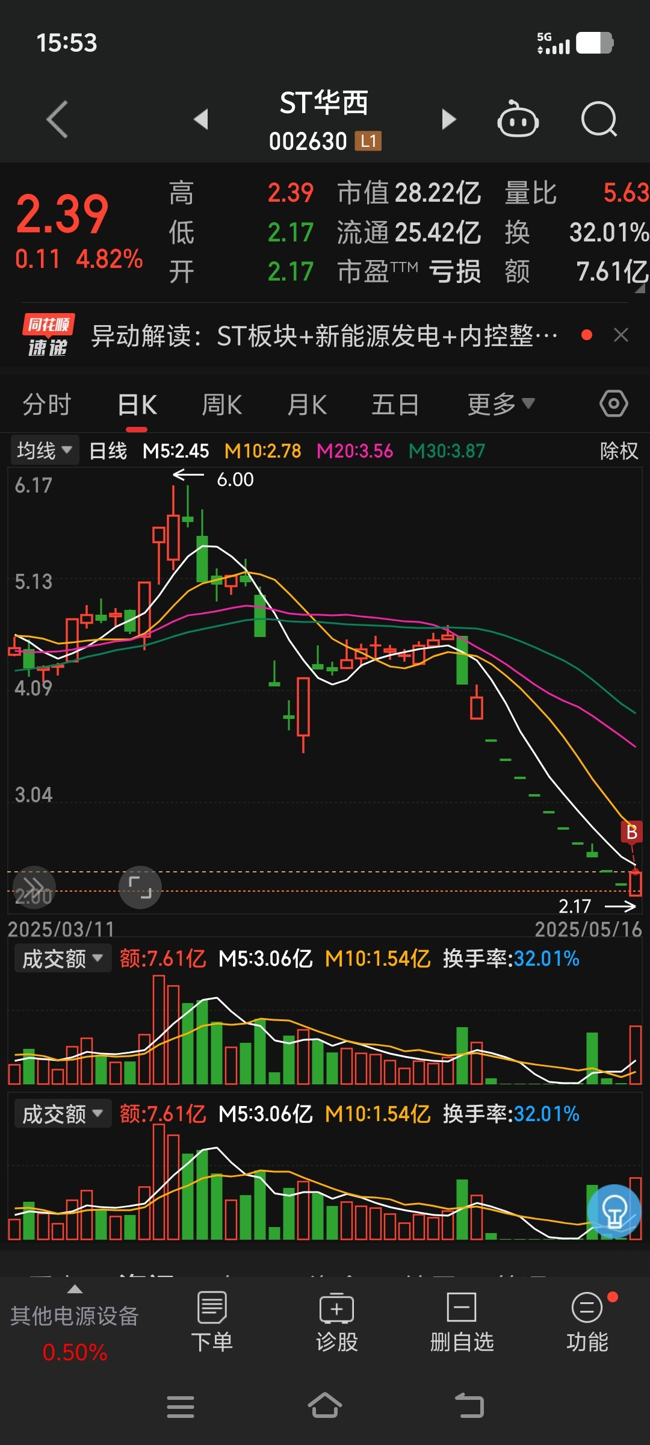Tap Android recent apps menu button
The image size is (650, 1445).
coord(181,1406)
